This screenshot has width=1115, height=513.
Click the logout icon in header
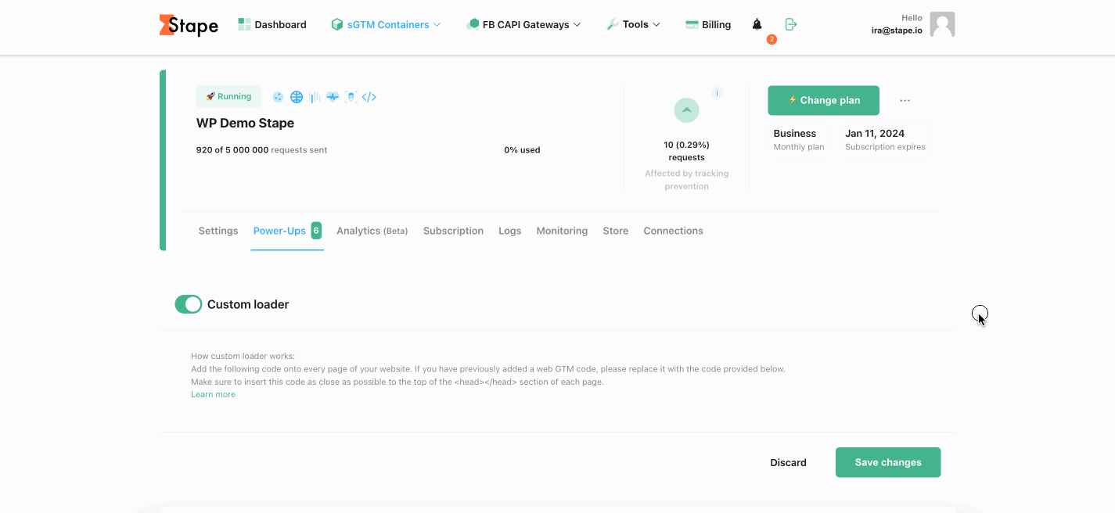(x=791, y=24)
